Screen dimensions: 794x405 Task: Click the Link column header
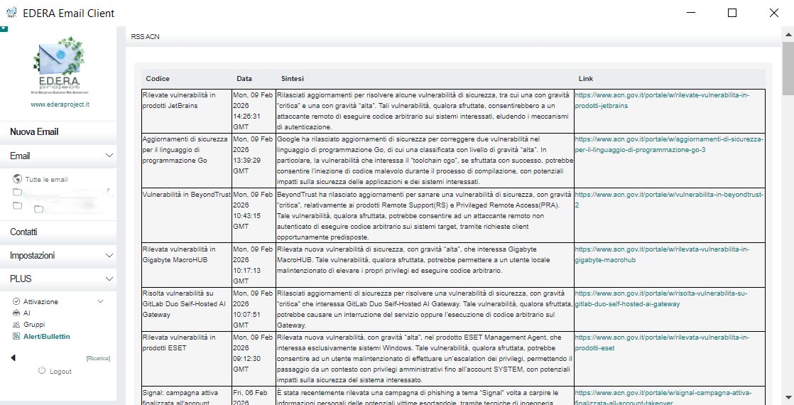pos(586,79)
